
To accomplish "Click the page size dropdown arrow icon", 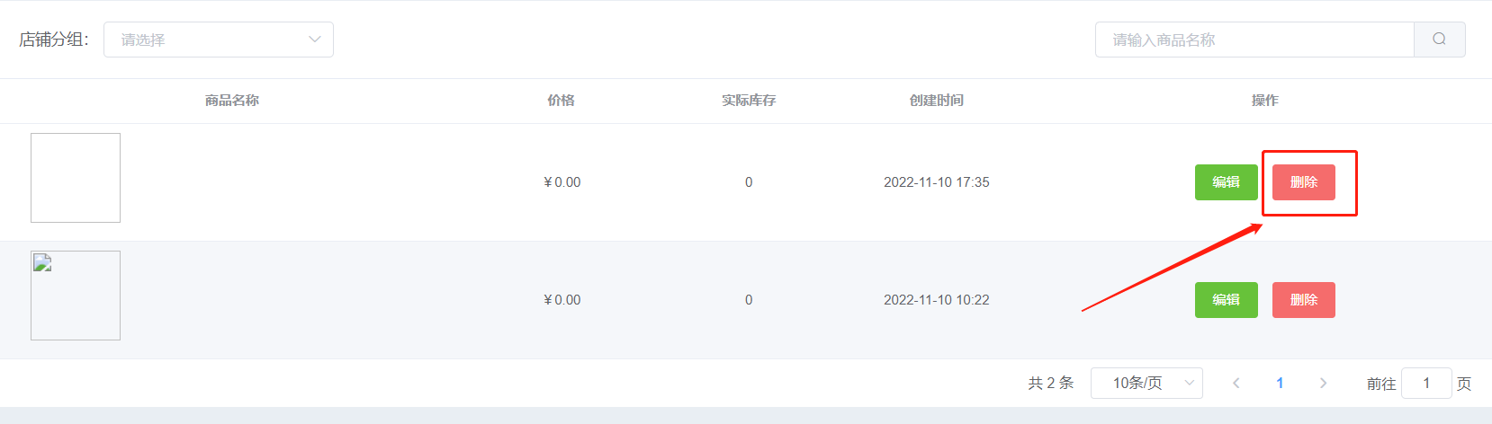I will coord(1189,383).
